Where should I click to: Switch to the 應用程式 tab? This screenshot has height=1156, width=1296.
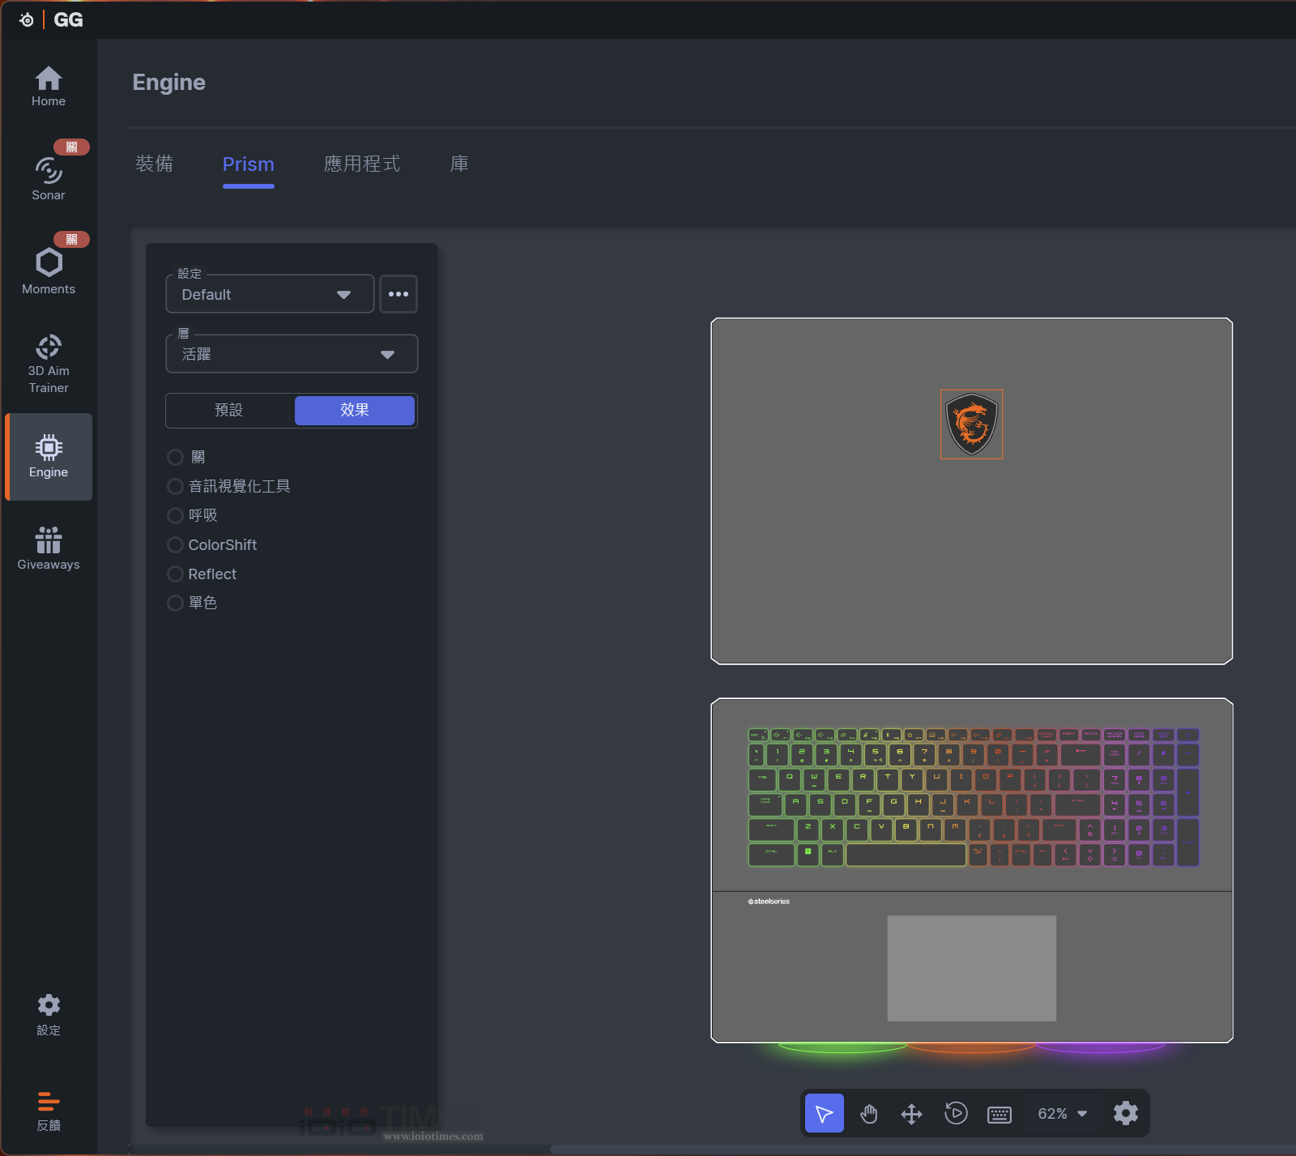[362, 164]
